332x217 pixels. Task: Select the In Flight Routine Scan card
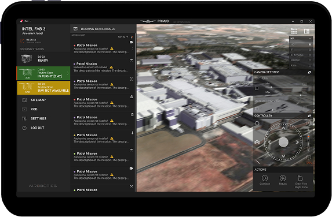pos(43,73)
